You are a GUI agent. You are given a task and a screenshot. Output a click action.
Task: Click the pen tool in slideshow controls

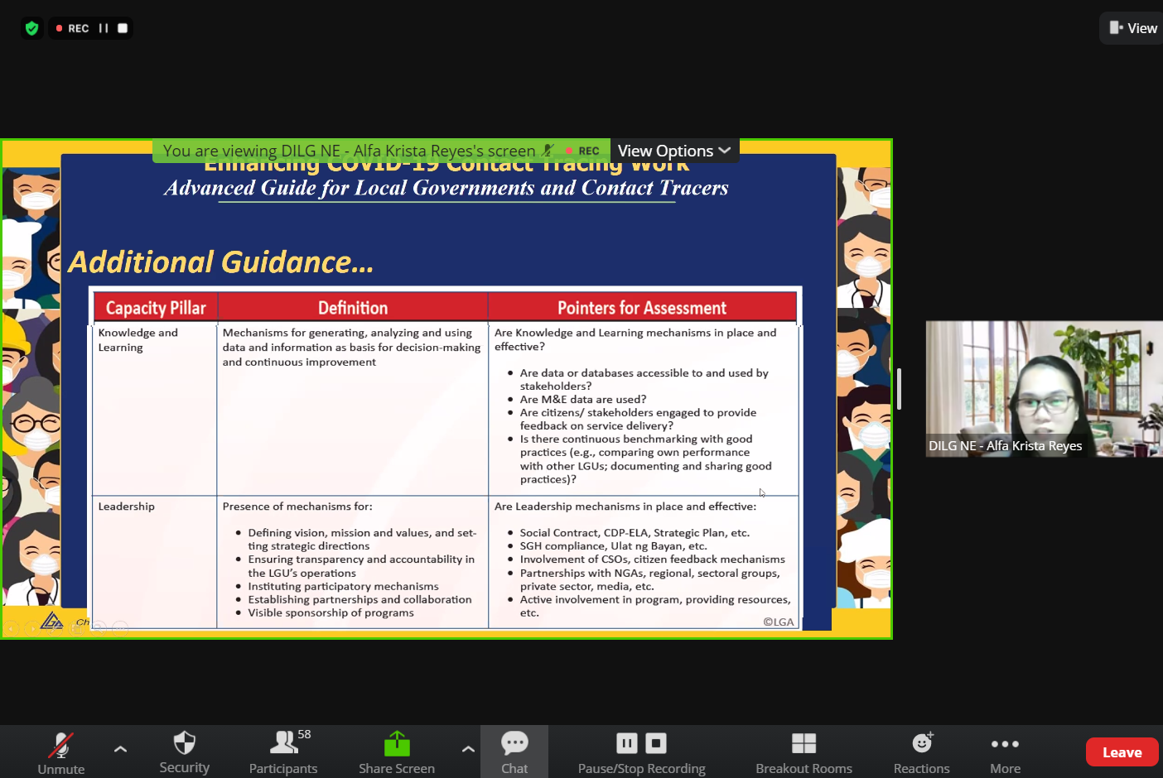pyautogui.click(x=55, y=629)
